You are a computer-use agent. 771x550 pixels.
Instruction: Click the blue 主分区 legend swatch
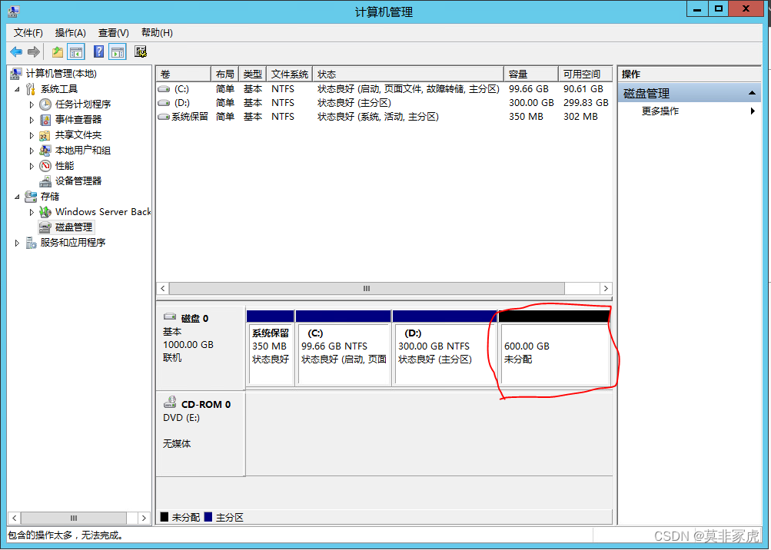pyautogui.click(x=208, y=517)
